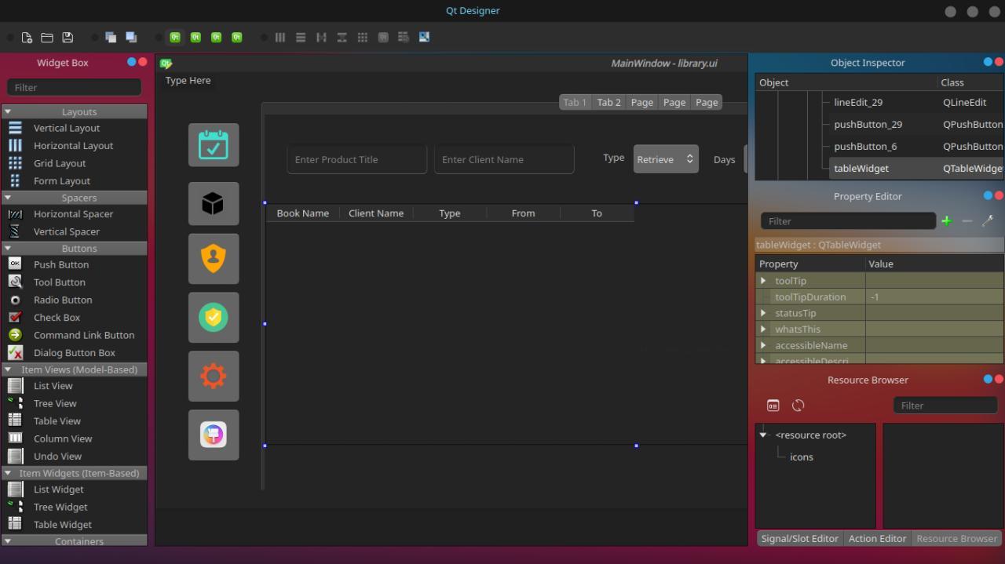Image resolution: width=1005 pixels, height=564 pixels.
Task: Click the Save Form floppy icon
Action: coord(68,37)
